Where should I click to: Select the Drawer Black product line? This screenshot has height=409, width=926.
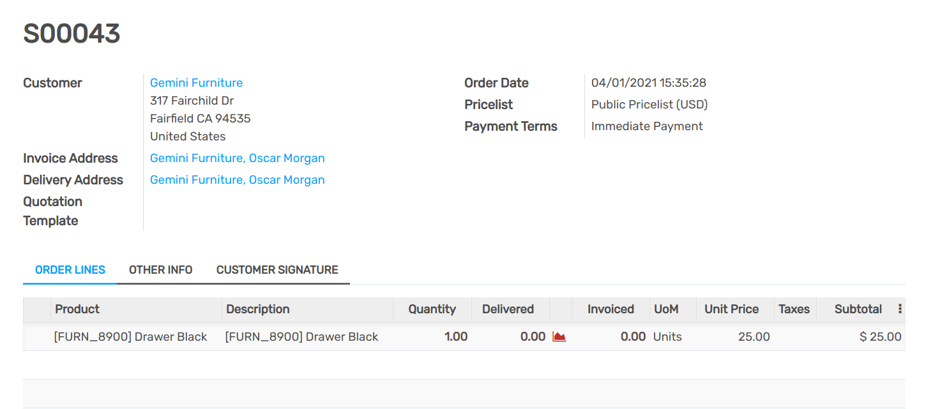(130, 336)
